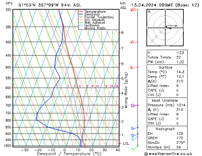Click the Surface CAPE (J) row

point(167,90)
